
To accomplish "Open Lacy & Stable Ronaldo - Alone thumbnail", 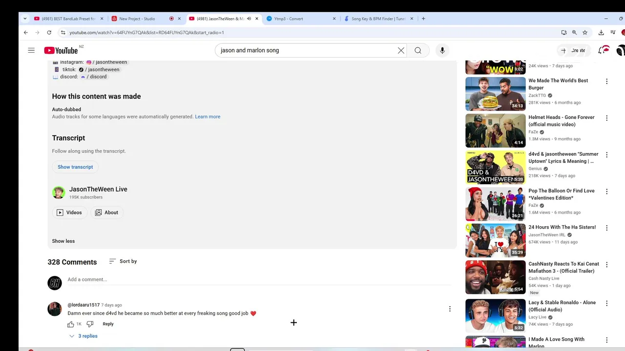I will point(495,315).
